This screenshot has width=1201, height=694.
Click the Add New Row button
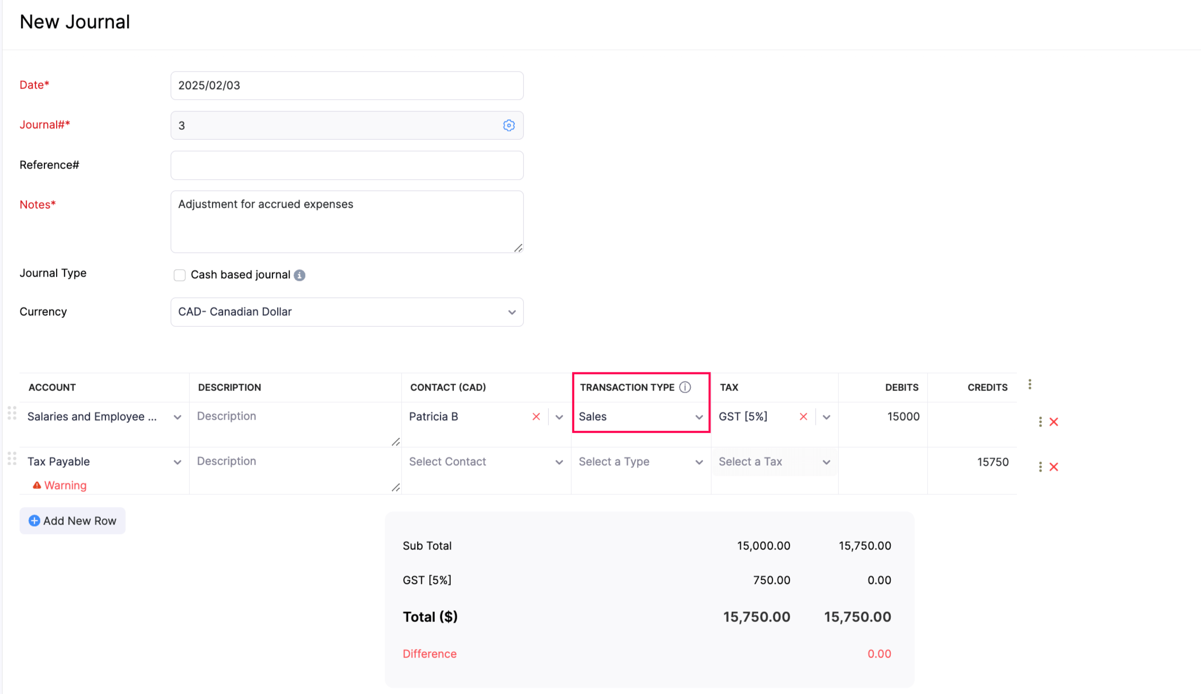(x=73, y=521)
